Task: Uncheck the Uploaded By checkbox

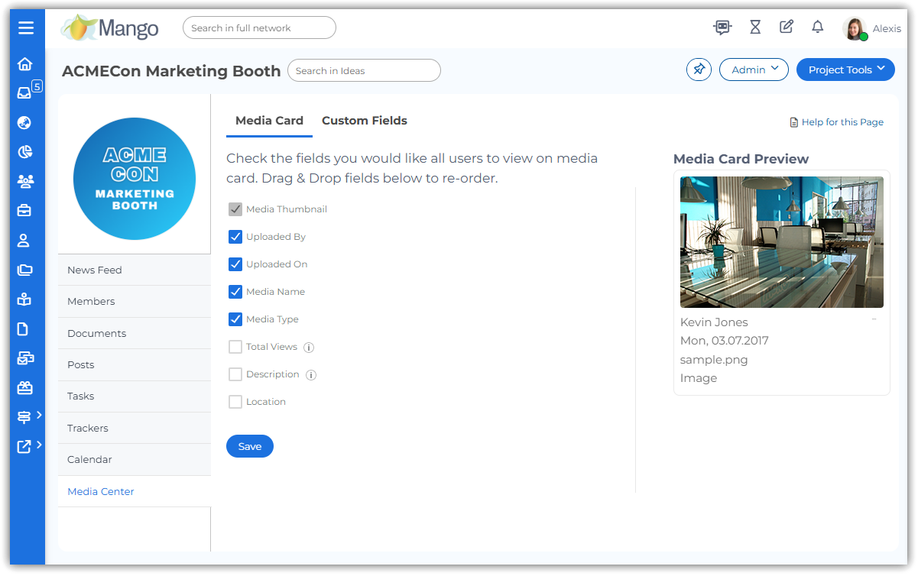Action: pyautogui.click(x=235, y=237)
